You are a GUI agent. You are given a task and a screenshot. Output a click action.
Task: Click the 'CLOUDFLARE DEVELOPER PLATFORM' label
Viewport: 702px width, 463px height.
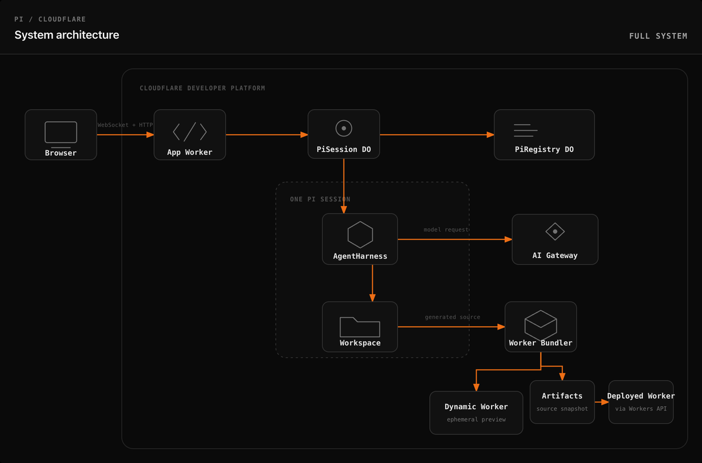click(x=202, y=88)
